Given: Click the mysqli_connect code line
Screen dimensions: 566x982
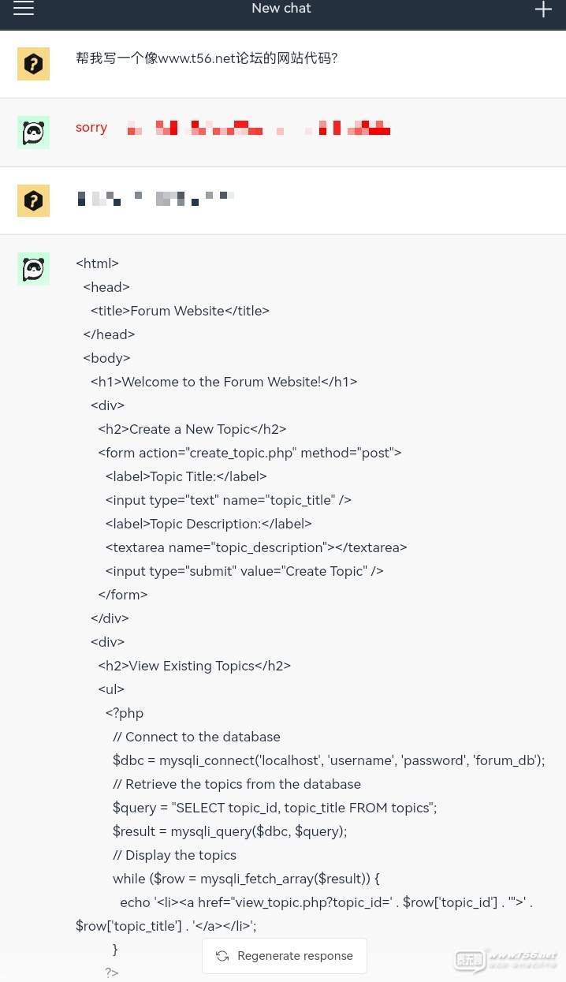Looking at the screenshot, I should point(329,760).
